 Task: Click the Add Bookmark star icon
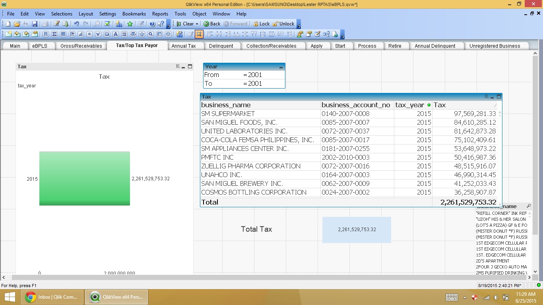(x=130, y=24)
